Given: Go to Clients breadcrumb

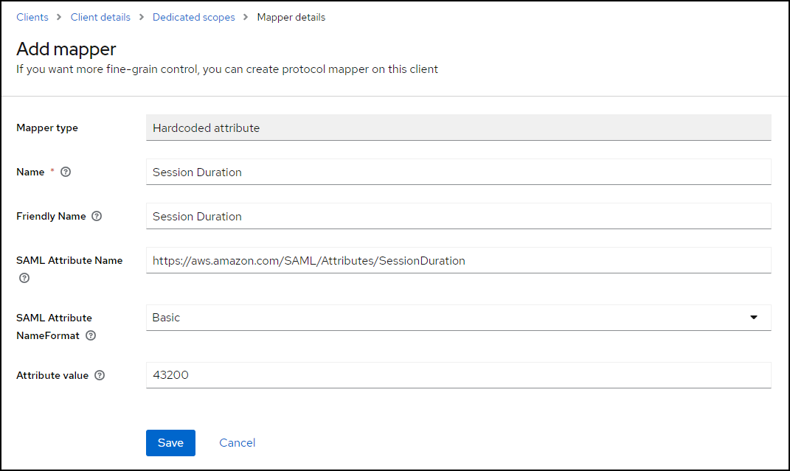Looking at the screenshot, I should (32, 17).
